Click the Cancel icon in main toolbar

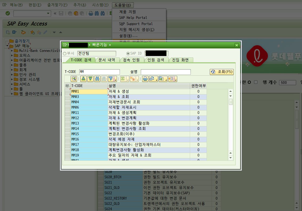pos(82,13)
